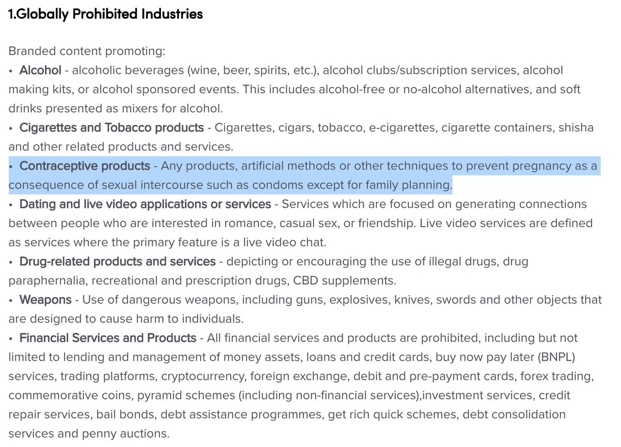Click the highlighted "Contraceptive products" label
Screen dimensions: 621x447
[85, 166]
